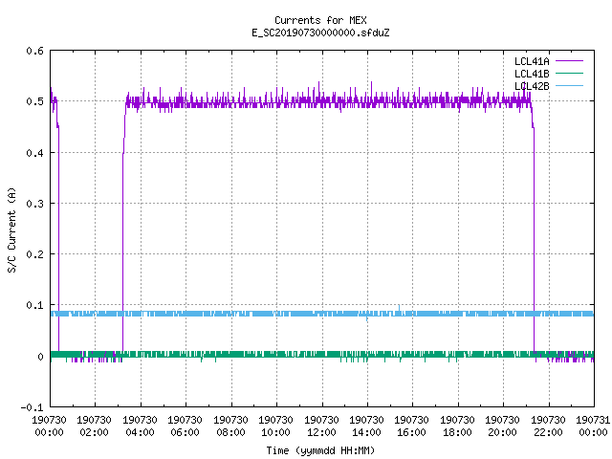Click the y-axis value 0.2
612x459 pixels.
coord(34,254)
